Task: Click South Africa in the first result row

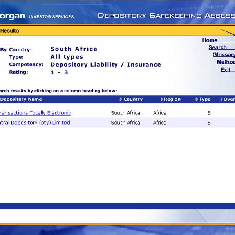Action: 125,113
